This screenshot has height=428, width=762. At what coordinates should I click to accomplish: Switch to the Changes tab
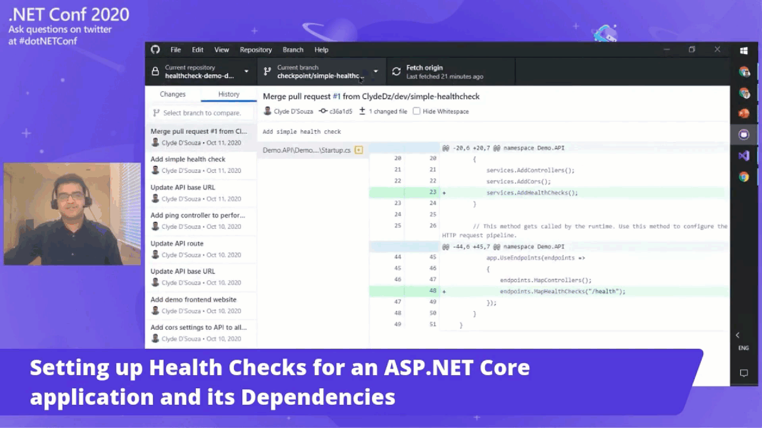pyautogui.click(x=173, y=94)
